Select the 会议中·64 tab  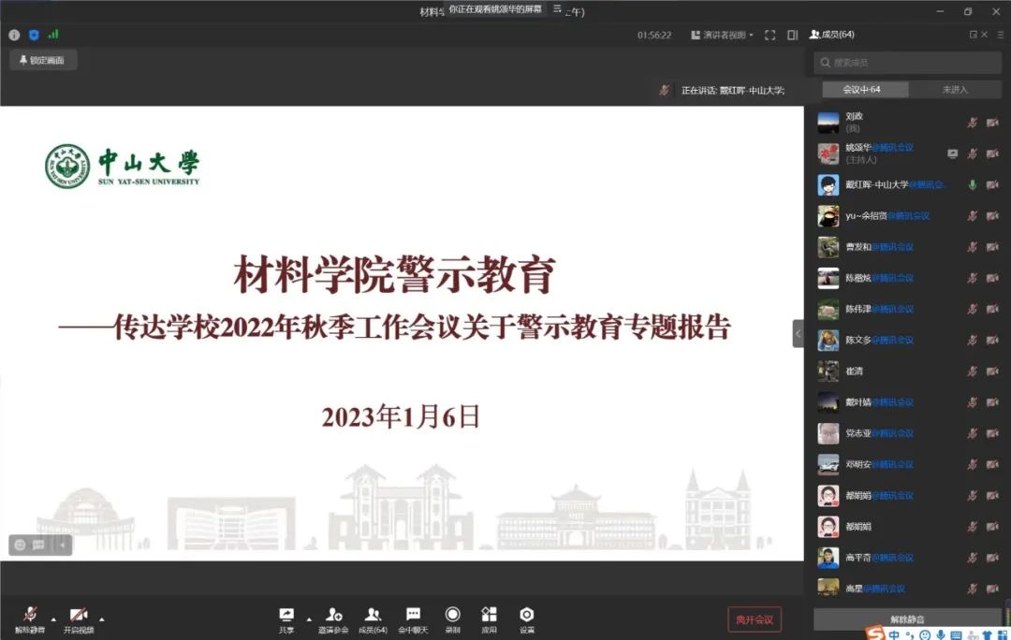[861, 90]
